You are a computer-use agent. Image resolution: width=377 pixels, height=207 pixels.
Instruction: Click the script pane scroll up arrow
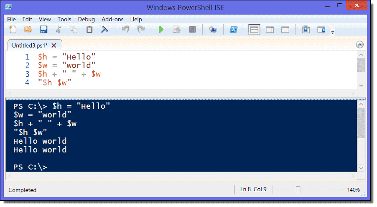coord(361,55)
